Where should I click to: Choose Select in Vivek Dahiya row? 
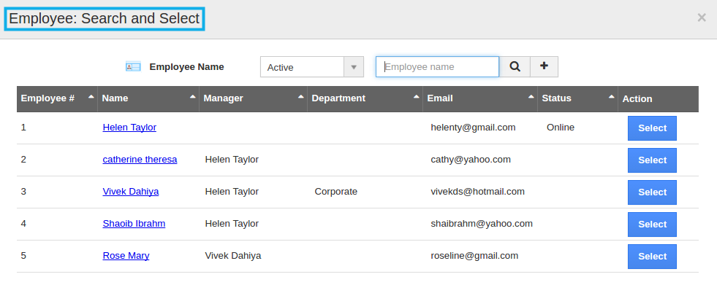(x=652, y=192)
